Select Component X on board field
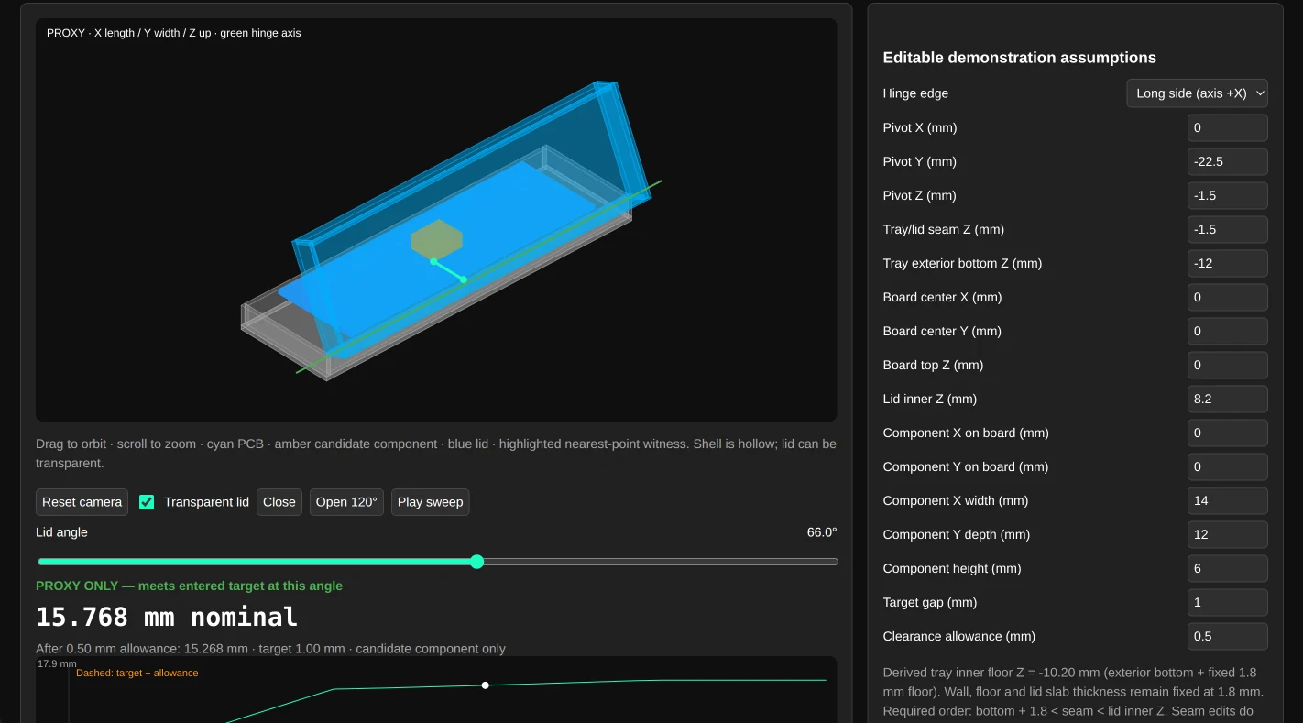Viewport: 1303px width, 723px height. [x=1227, y=433]
